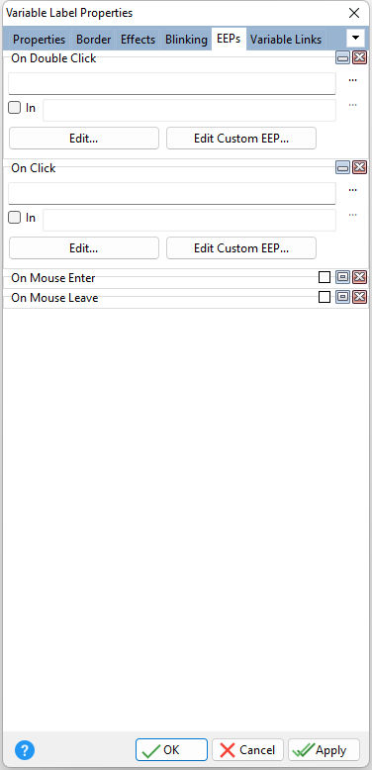Collapse the On Click section
372x770 pixels.
pos(342,168)
